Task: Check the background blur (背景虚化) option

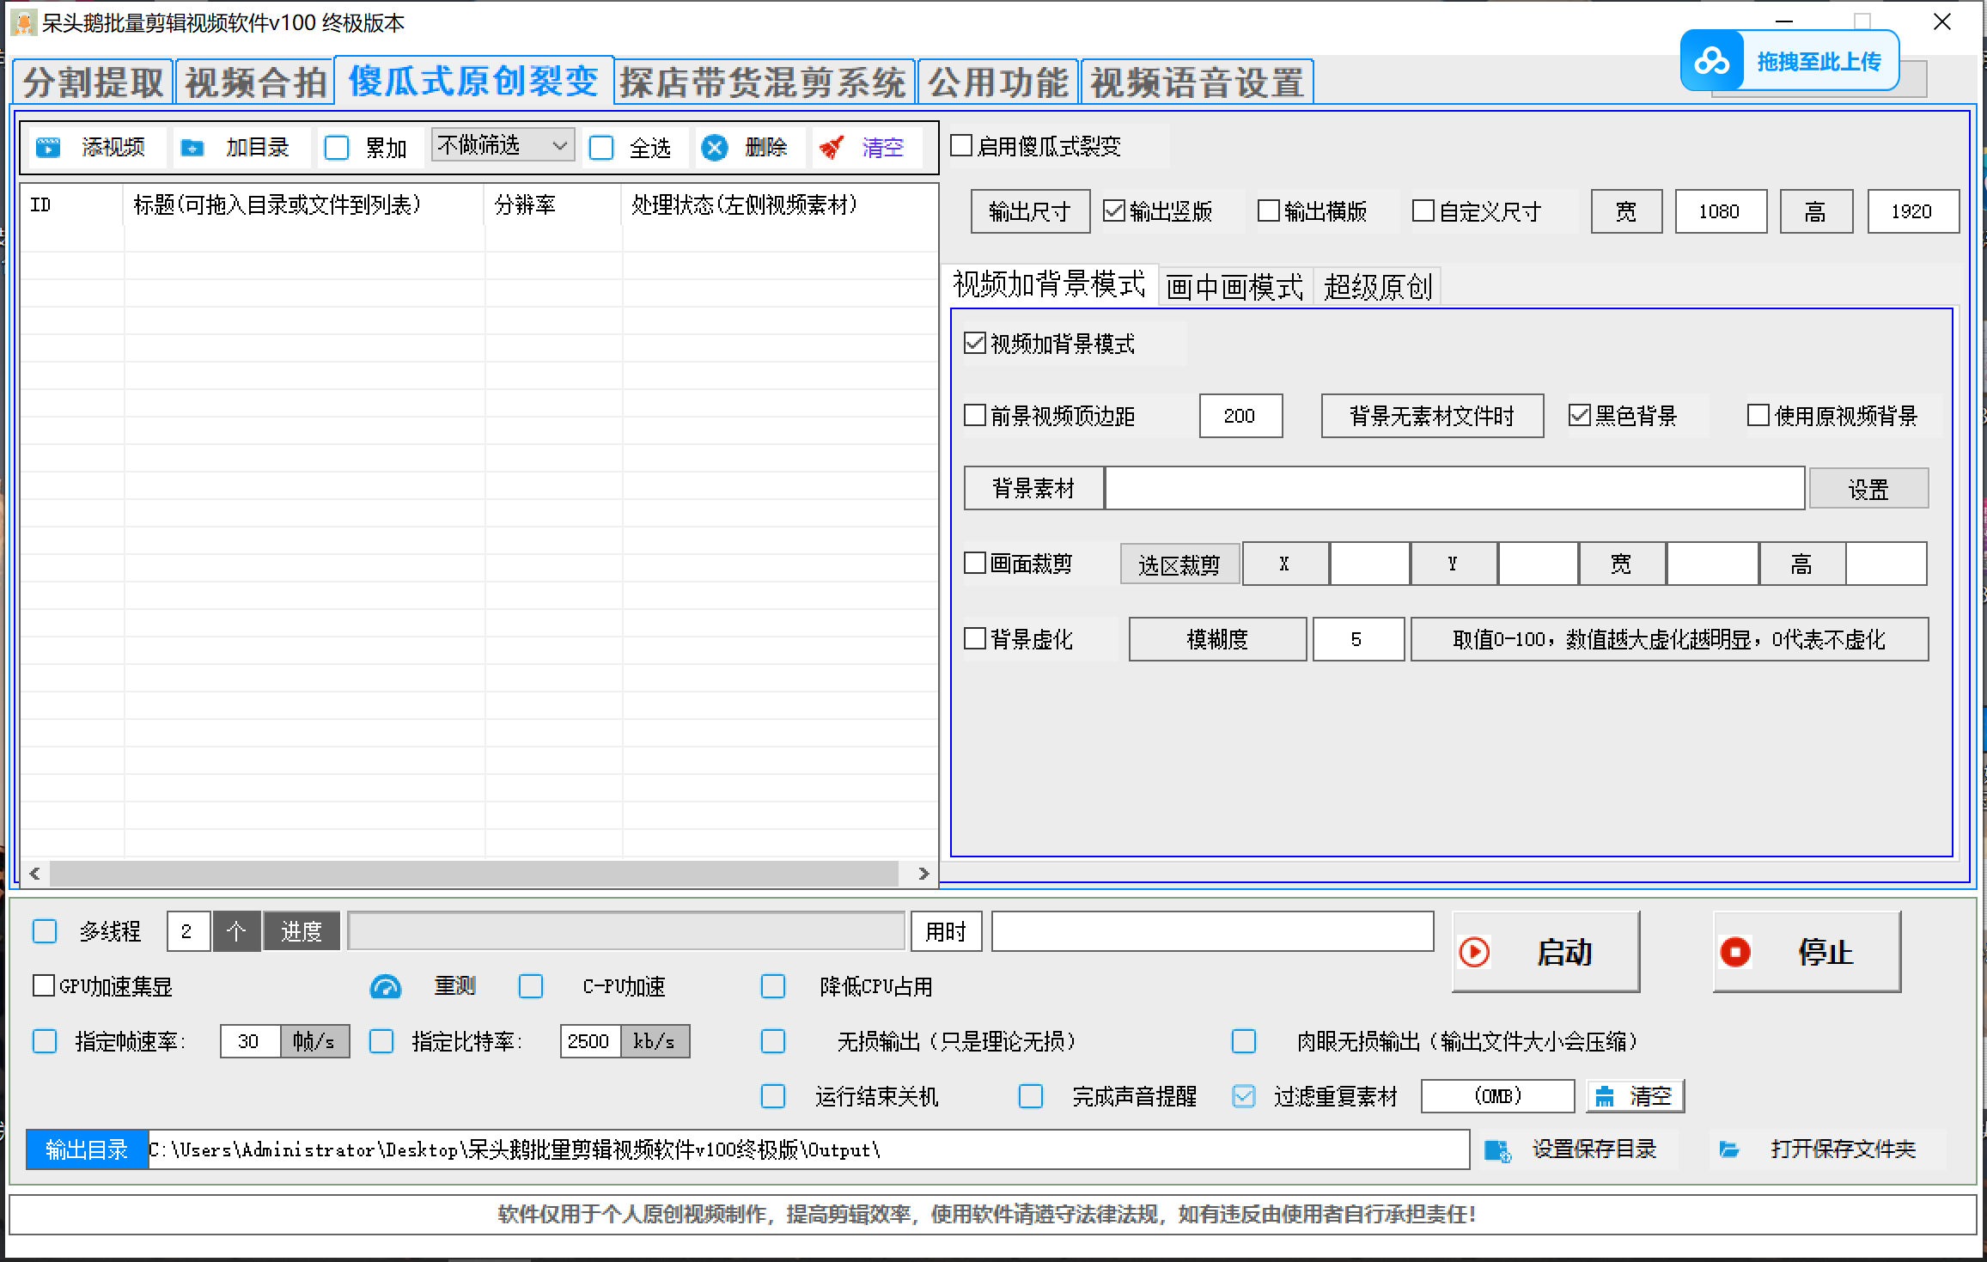Action: click(975, 639)
